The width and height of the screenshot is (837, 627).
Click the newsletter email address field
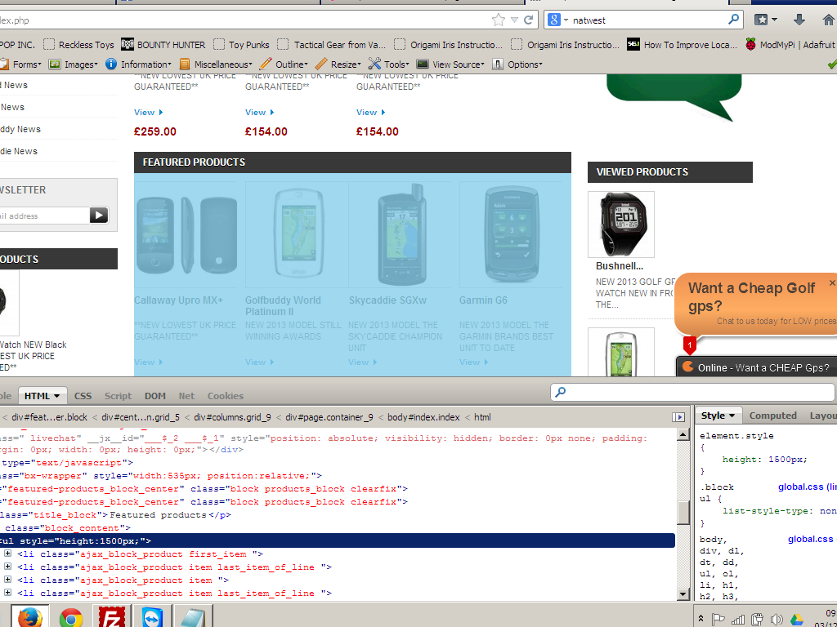44,216
